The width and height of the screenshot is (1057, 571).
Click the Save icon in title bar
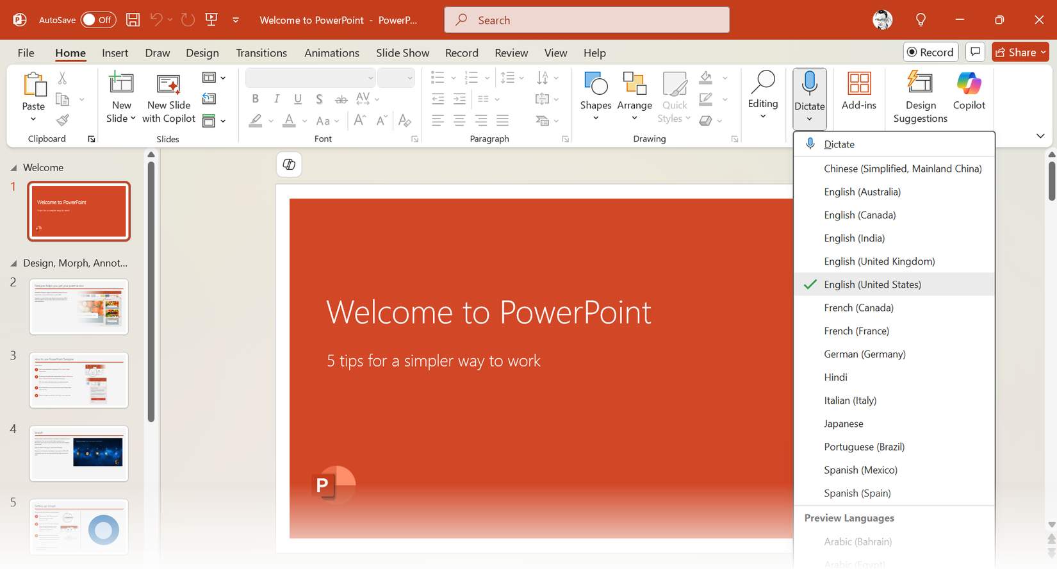(x=133, y=20)
